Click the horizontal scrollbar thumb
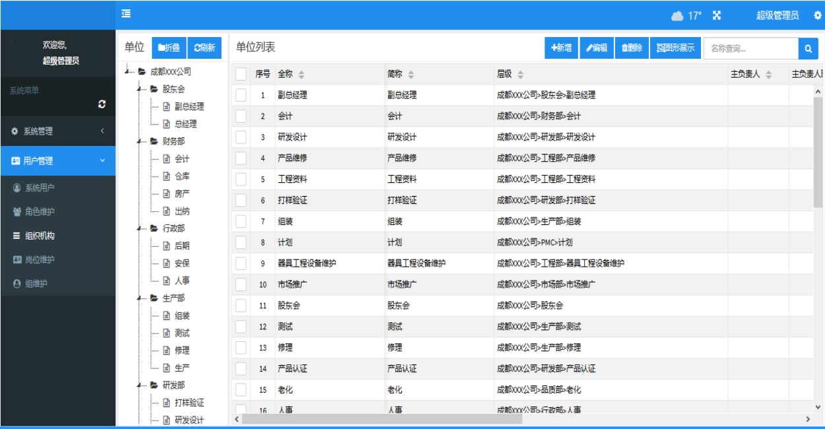The height and width of the screenshot is (429, 825). (x=382, y=418)
